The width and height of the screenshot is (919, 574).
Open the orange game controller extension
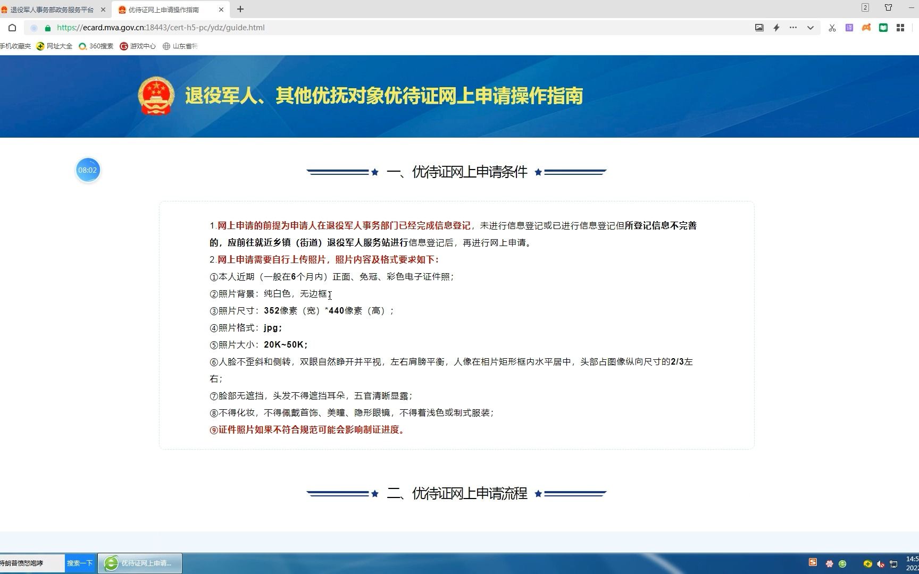[866, 28]
